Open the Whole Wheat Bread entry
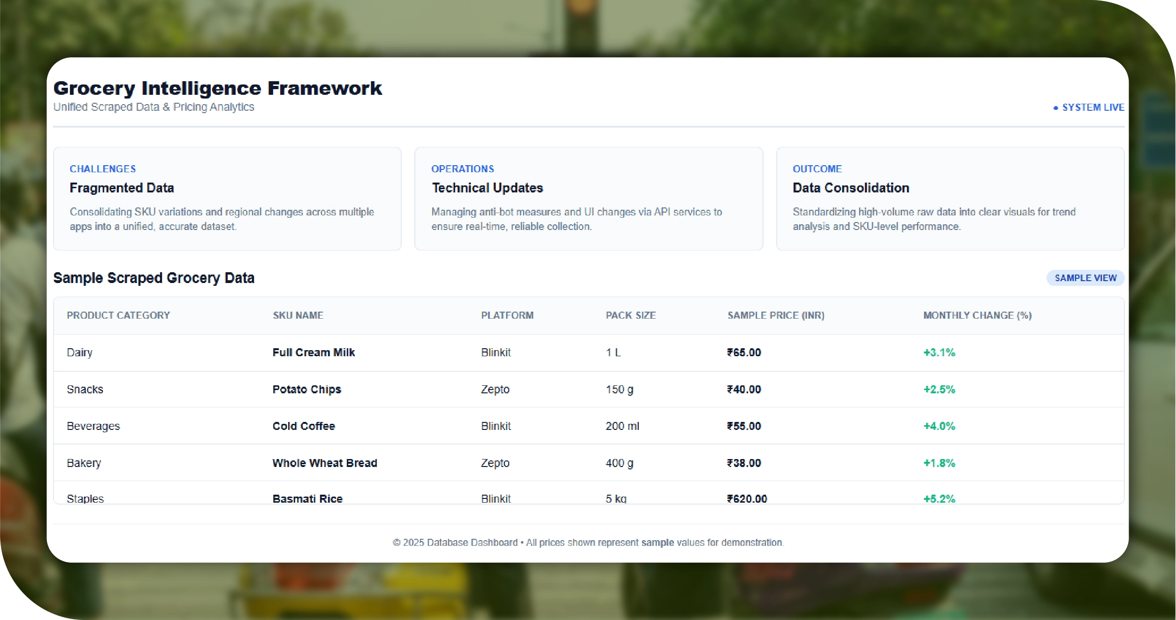The image size is (1176, 620). click(x=325, y=463)
